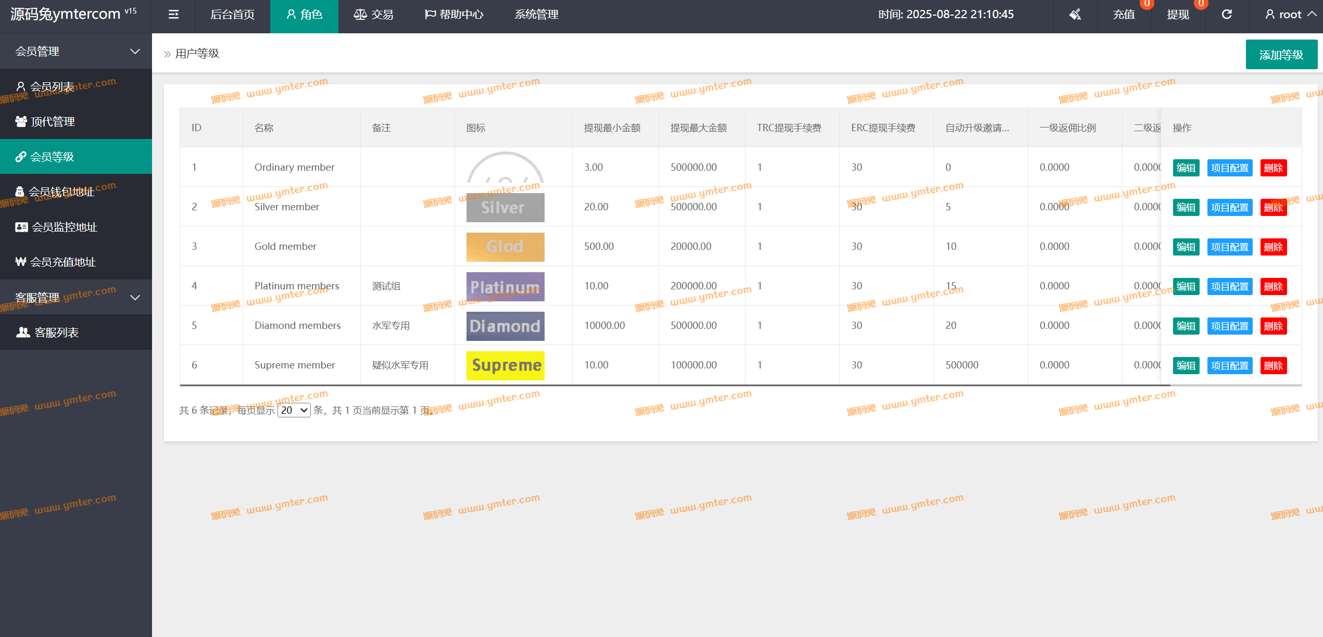Click 项目配置 for Gold member row
The image size is (1323, 637).
(x=1229, y=247)
